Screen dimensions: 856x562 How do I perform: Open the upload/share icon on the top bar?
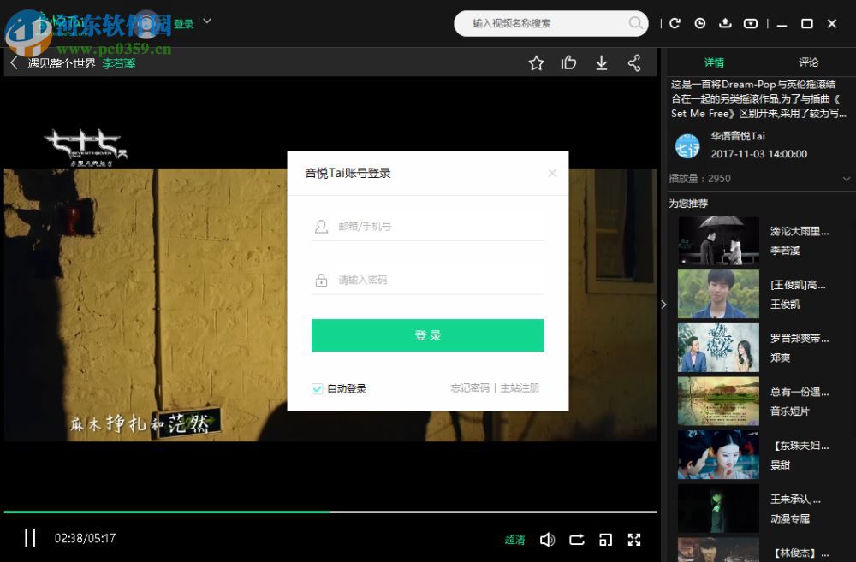point(727,23)
